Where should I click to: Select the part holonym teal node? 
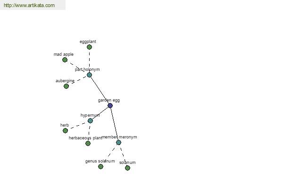click(89, 75)
